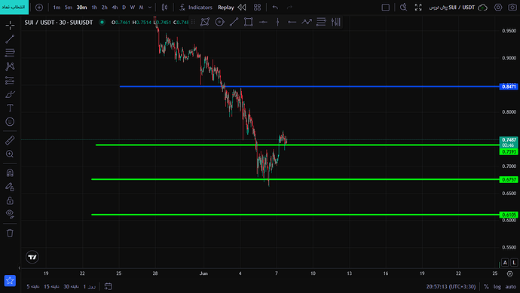Hide all drawings with the eye icon
The width and height of the screenshot is (520, 293).
10,214
